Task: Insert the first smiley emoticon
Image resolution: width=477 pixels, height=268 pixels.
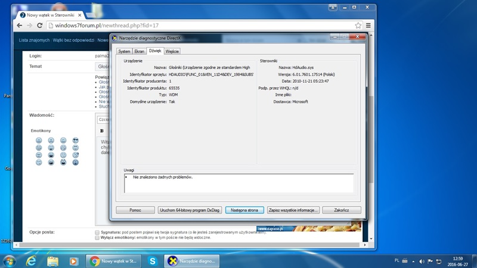Action: pos(39,141)
